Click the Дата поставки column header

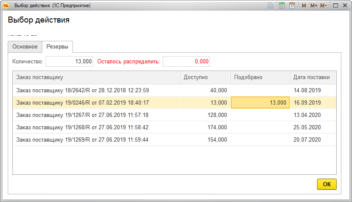pyautogui.click(x=313, y=77)
